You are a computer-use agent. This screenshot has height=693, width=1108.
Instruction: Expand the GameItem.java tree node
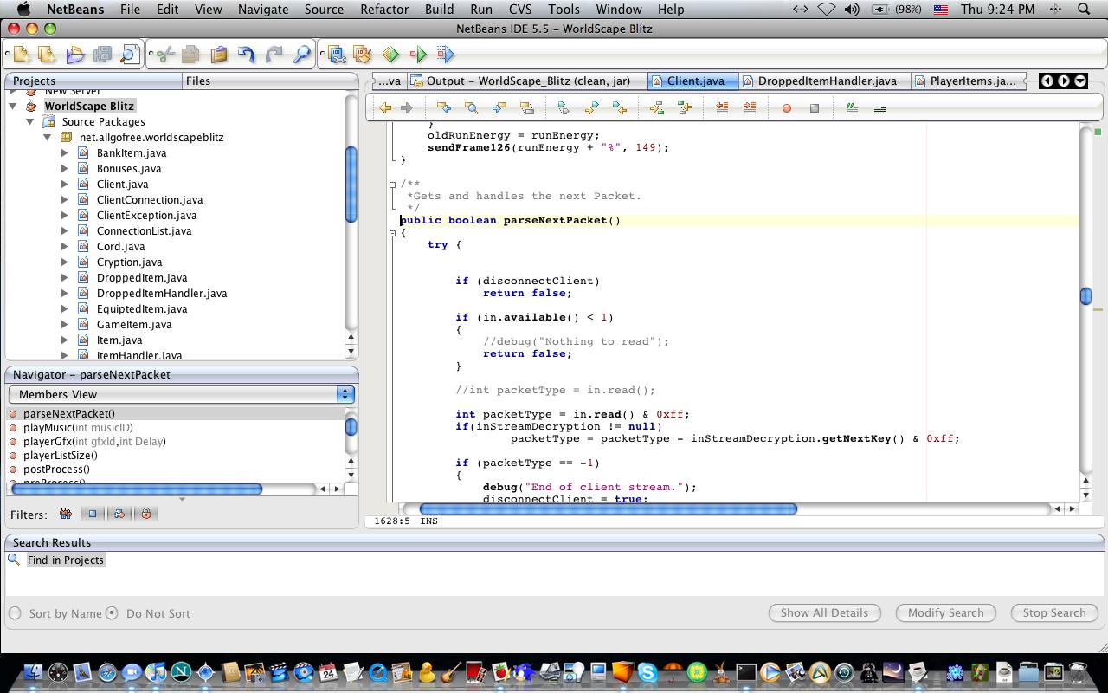[65, 324]
